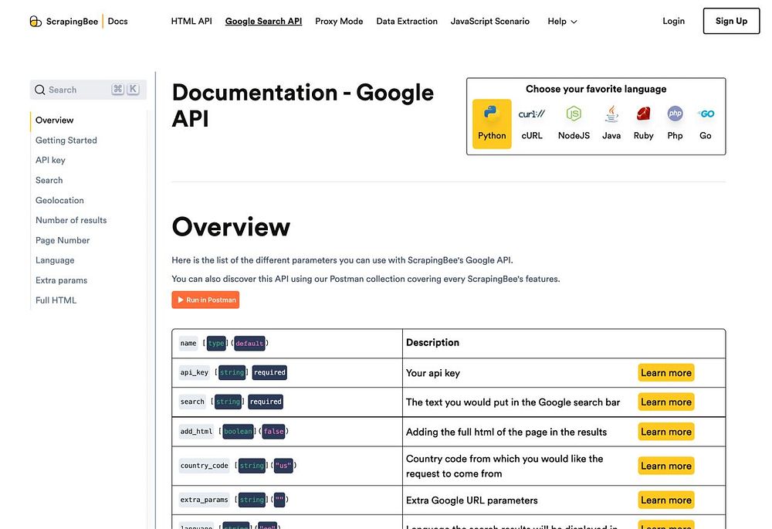
Task: Open Data Extraction docs
Action: click(x=407, y=21)
